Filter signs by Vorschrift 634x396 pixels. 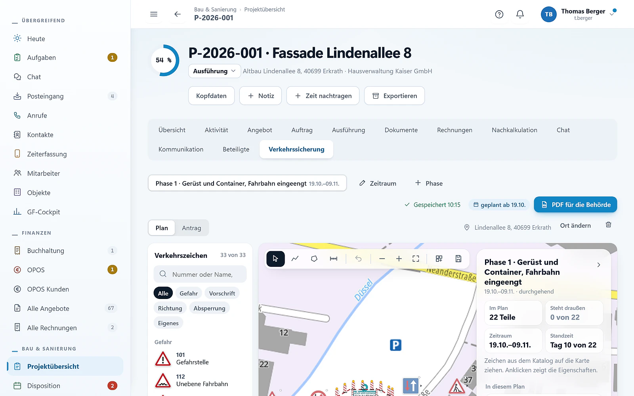pos(222,293)
